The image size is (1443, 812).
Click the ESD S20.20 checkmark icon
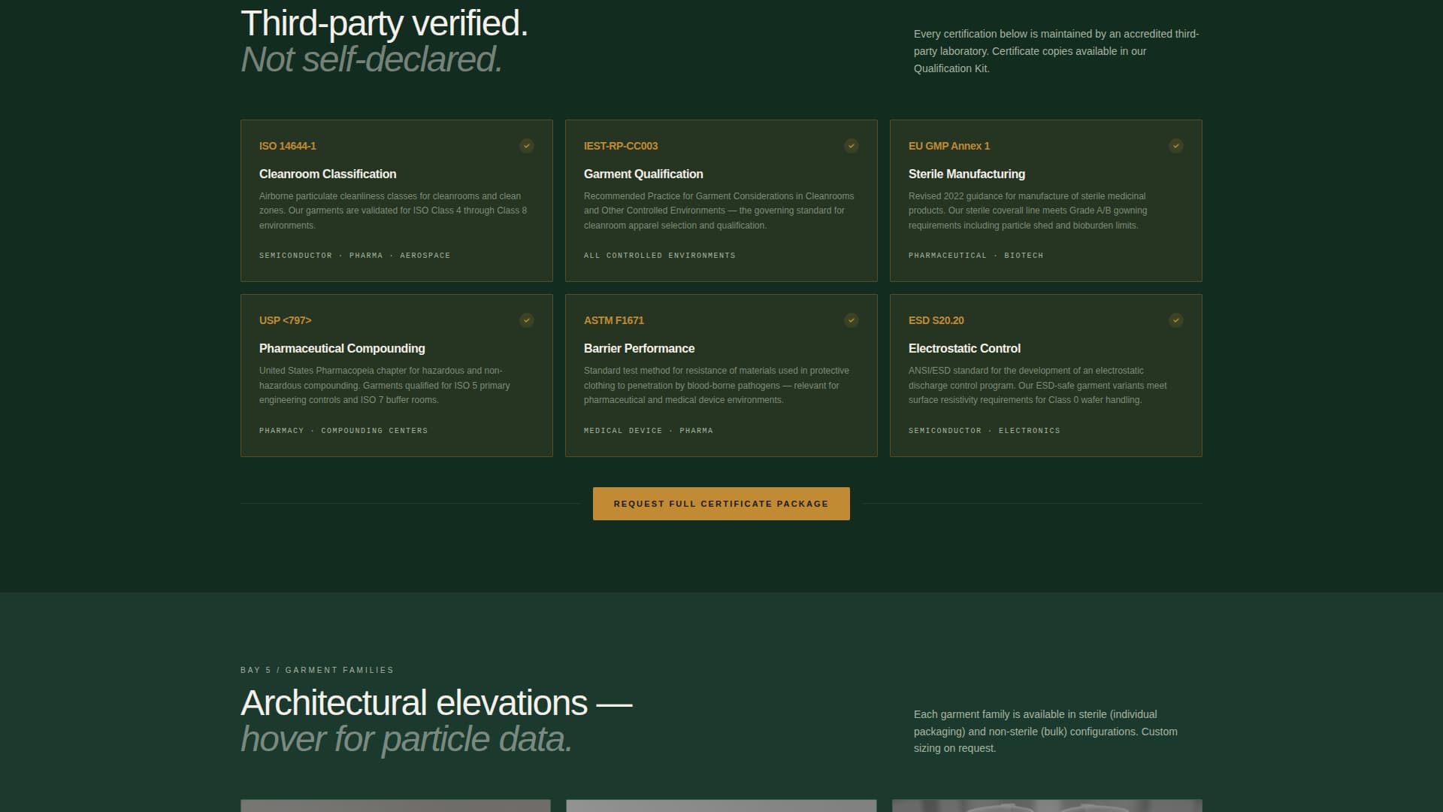pos(1176,320)
